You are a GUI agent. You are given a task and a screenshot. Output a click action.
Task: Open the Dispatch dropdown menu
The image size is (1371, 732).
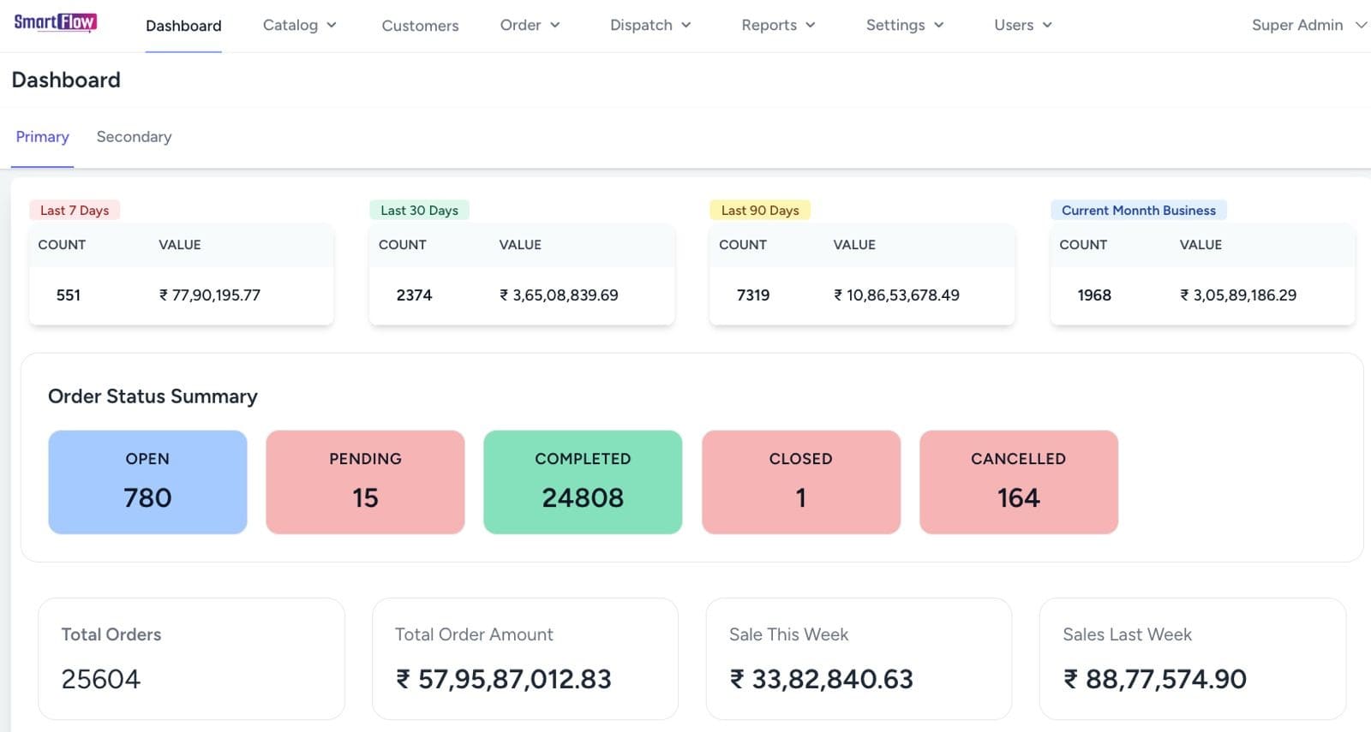point(650,26)
